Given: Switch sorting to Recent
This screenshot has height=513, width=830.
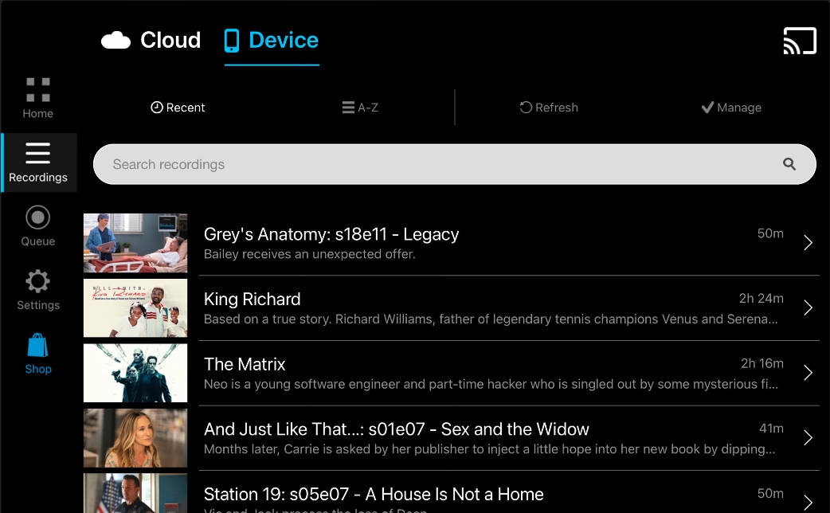Looking at the screenshot, I should coord(177,107).
